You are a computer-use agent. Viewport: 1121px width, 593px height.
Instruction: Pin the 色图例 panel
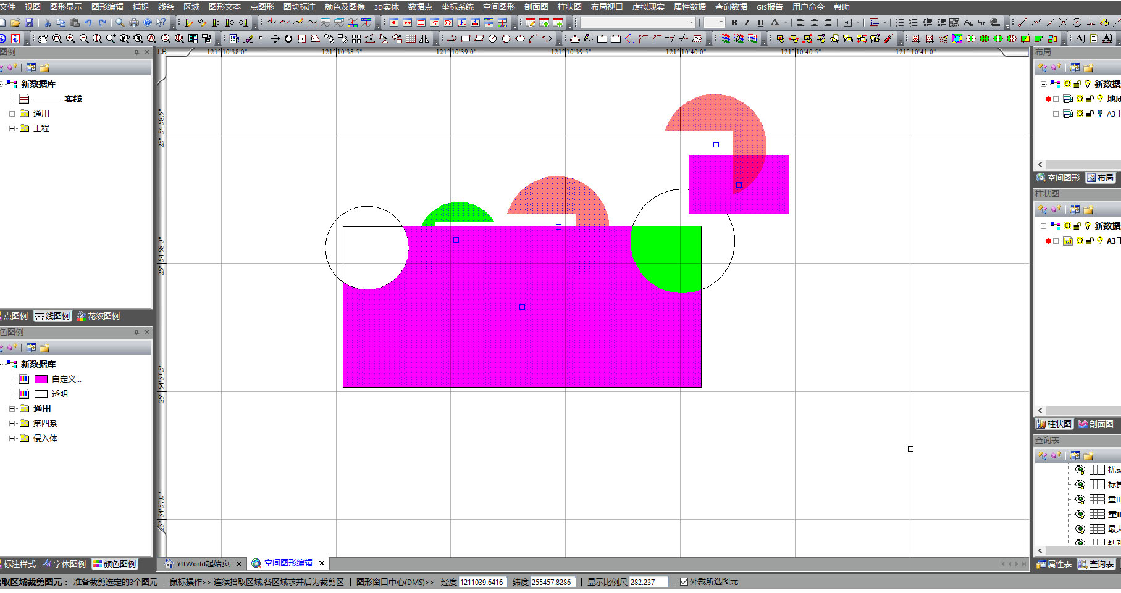(x=136, y=332)
